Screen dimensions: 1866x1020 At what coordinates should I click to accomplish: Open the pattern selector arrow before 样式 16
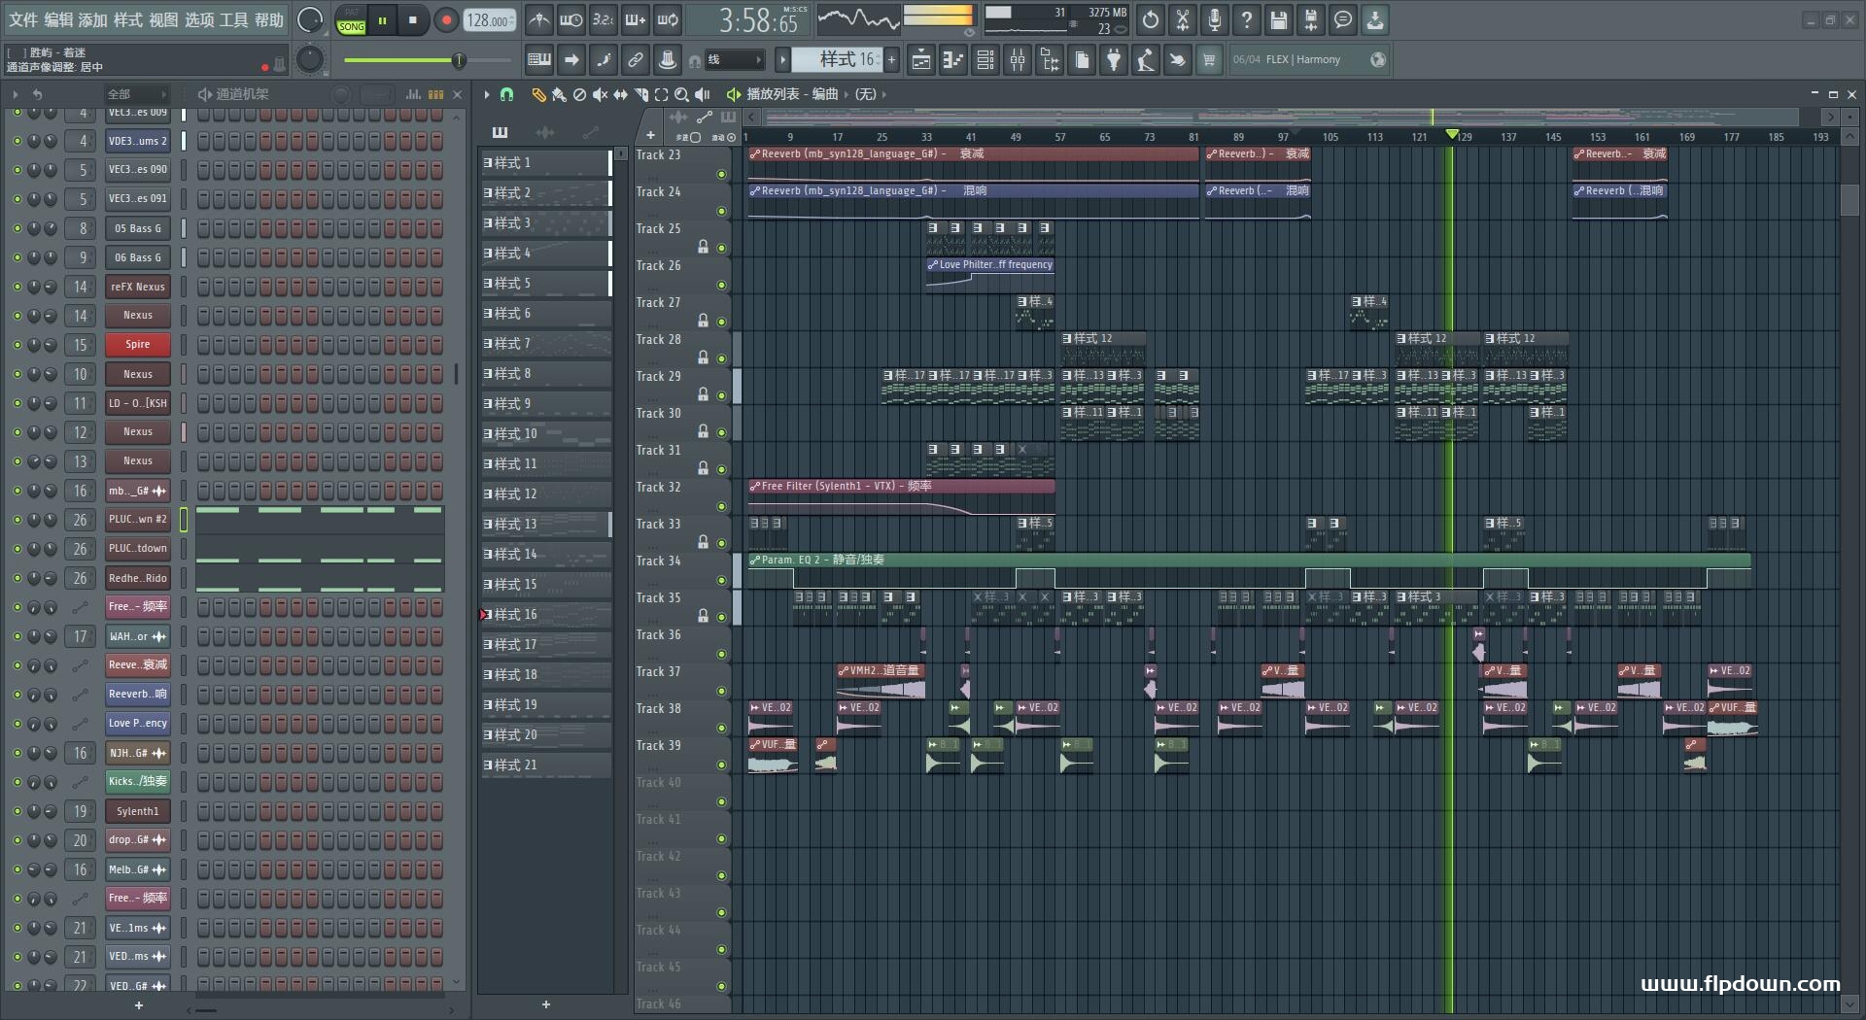point(782,60)
